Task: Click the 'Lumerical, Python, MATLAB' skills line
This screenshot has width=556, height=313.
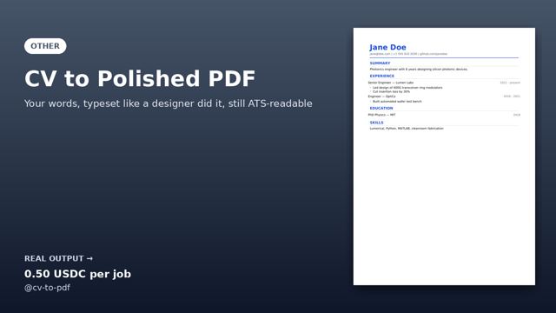Action: [407, 129]
